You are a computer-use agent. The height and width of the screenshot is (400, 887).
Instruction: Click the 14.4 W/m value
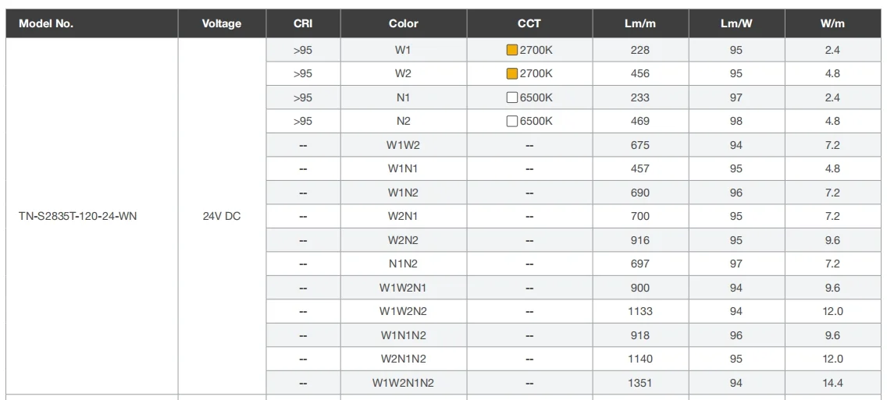coord(832,383)
